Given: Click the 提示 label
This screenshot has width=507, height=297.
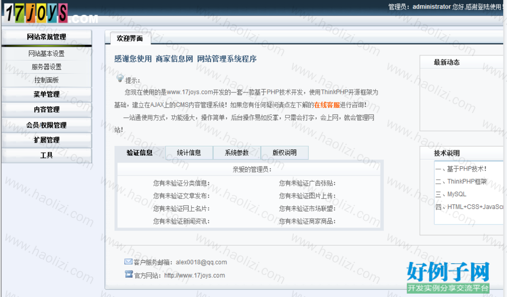Looking at the screenshot, I should coord(133,81).
